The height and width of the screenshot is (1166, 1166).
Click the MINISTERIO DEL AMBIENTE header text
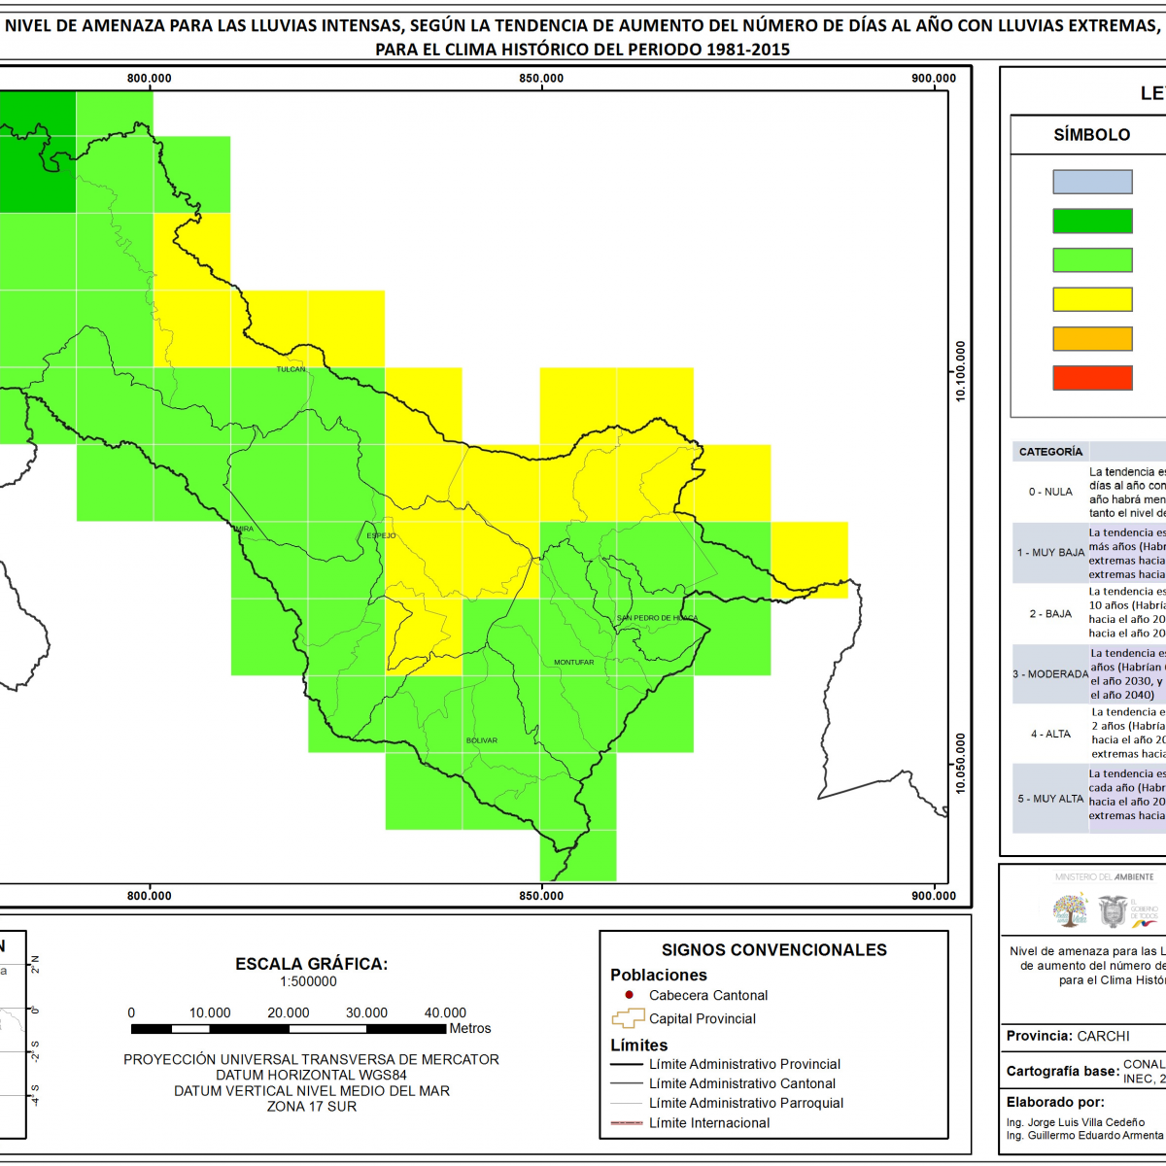coord(1105,876)
